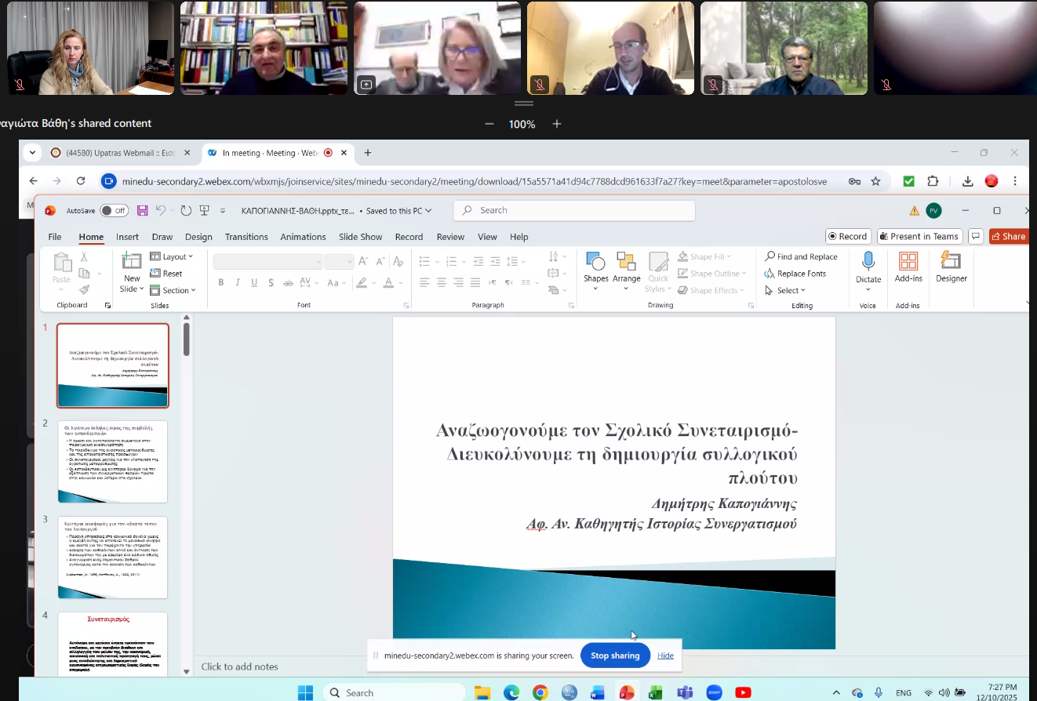
Task: Click the Arrange icon
Action: (626, 262)
